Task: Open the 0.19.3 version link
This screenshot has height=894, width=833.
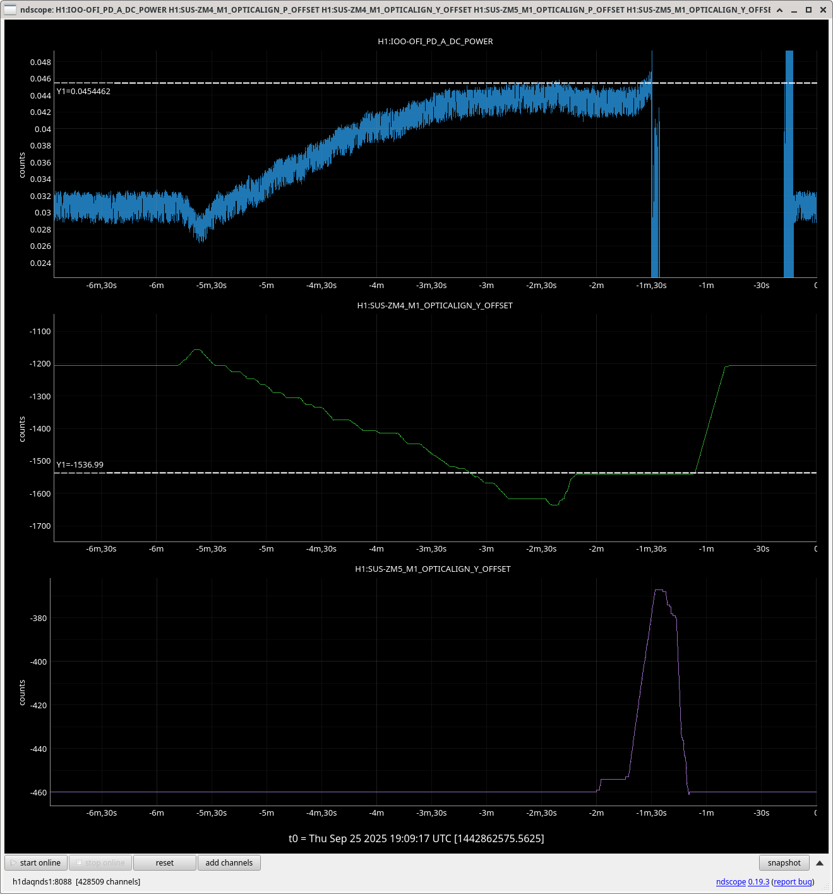Action: [x=758, y=882]
